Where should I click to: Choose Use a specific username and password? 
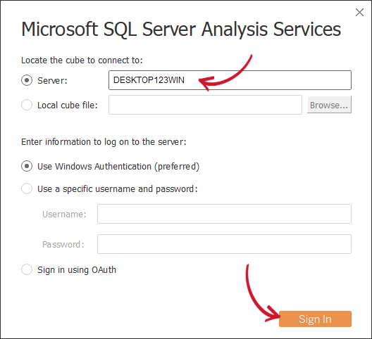point(27,188)
